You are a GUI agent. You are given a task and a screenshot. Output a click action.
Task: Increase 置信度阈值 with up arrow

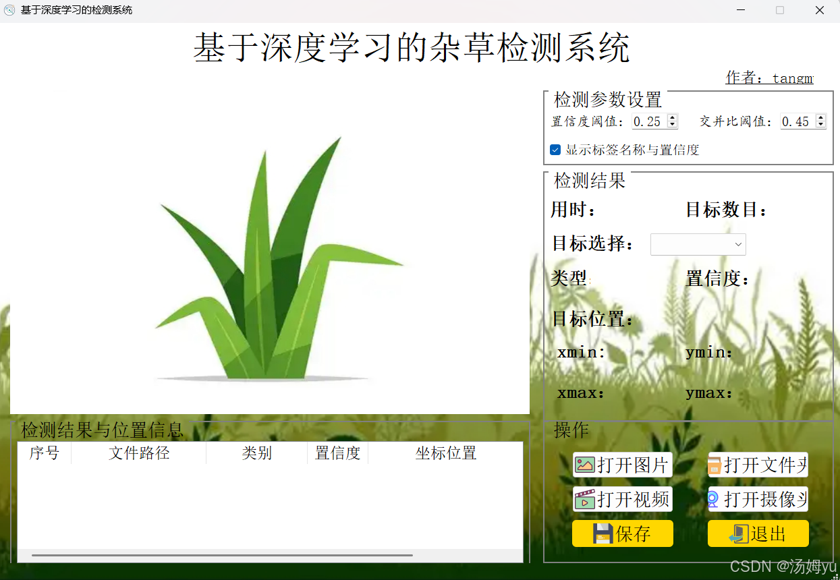672,118
